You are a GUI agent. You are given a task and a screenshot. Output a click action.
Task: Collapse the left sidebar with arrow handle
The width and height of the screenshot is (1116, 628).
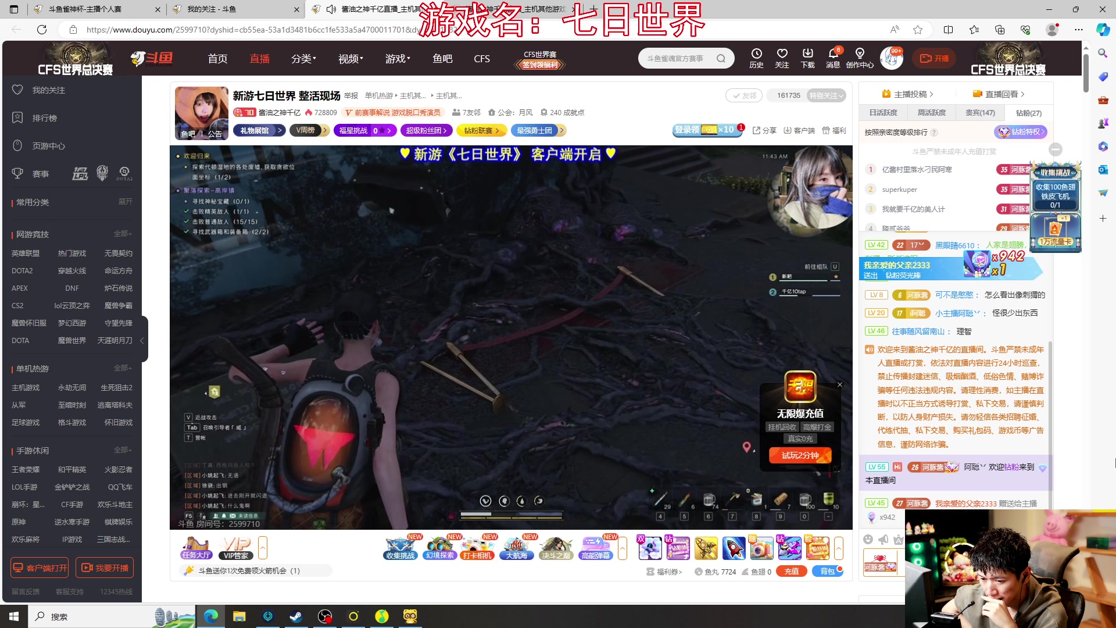click(x=142, y=340)
